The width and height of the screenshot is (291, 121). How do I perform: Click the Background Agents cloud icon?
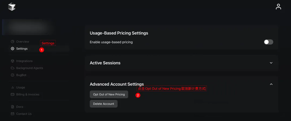click(x=12, y=68)
